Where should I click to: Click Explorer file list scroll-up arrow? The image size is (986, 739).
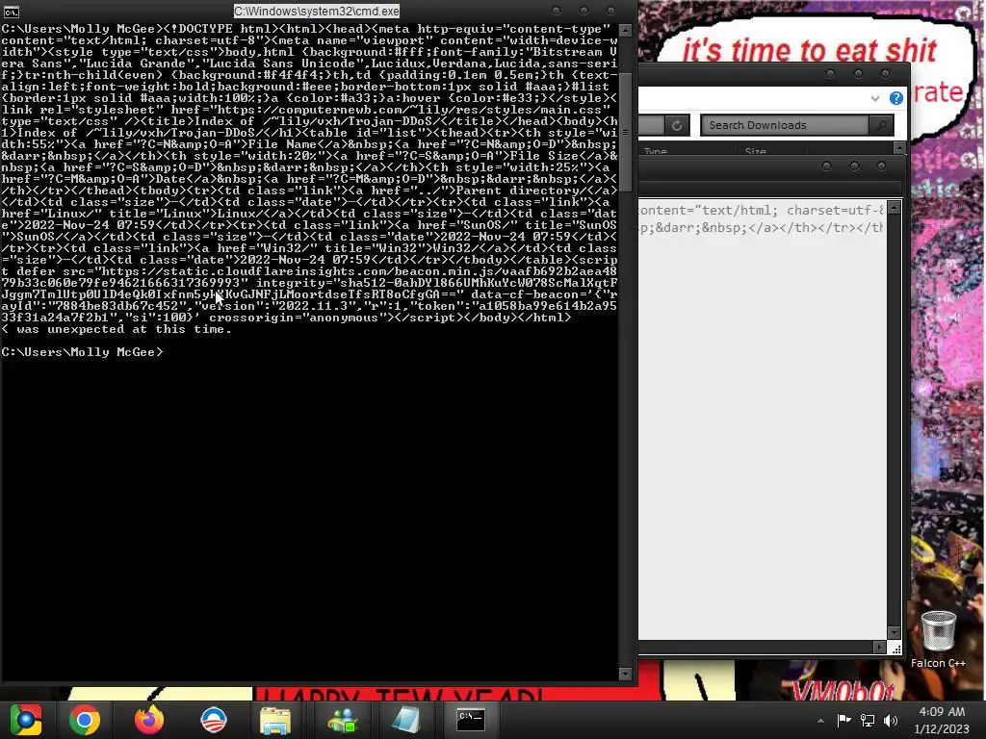click(x=900, y=147)
